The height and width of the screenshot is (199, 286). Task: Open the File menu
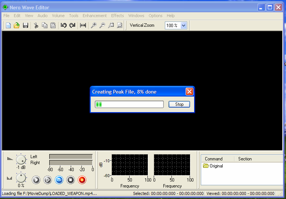coord(6,16)
